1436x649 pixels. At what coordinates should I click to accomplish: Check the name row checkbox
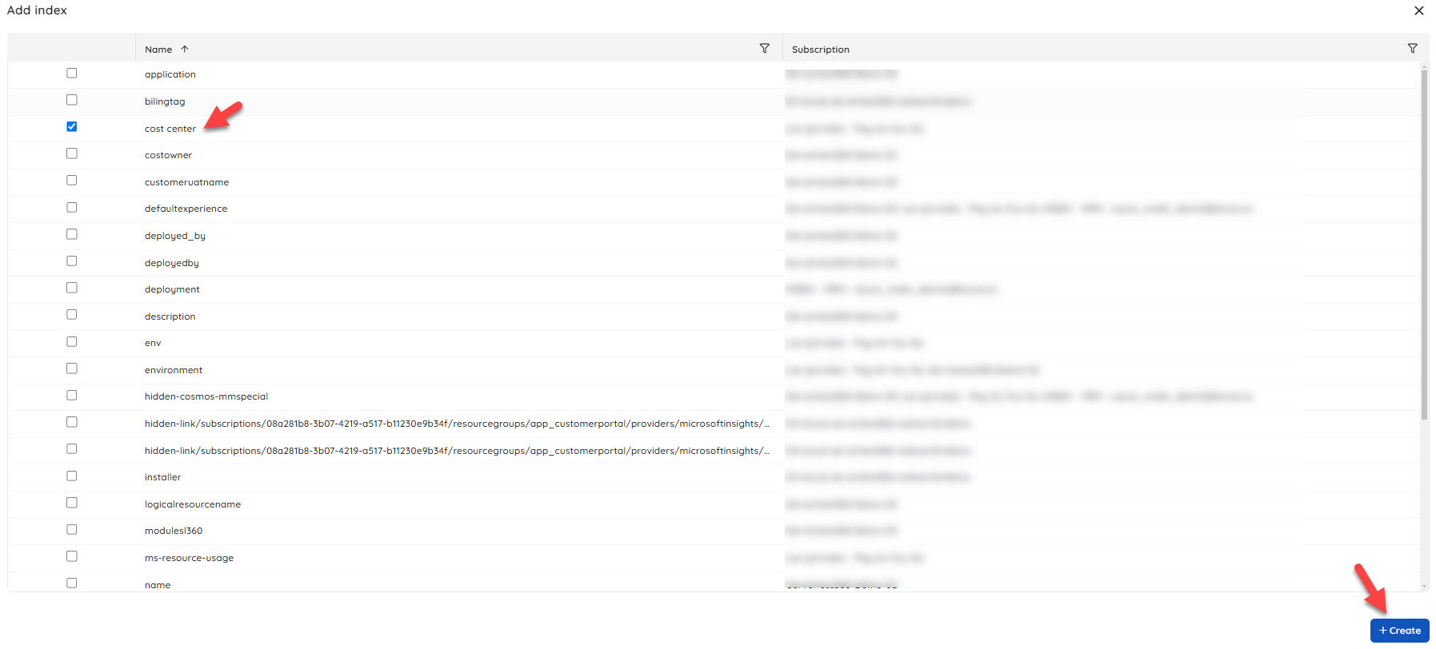(72, 583)
